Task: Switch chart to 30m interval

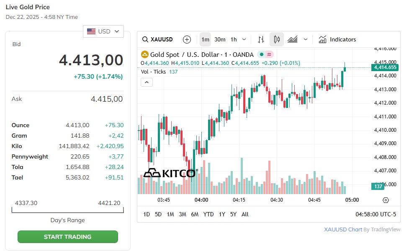Action: pos(220,39)
